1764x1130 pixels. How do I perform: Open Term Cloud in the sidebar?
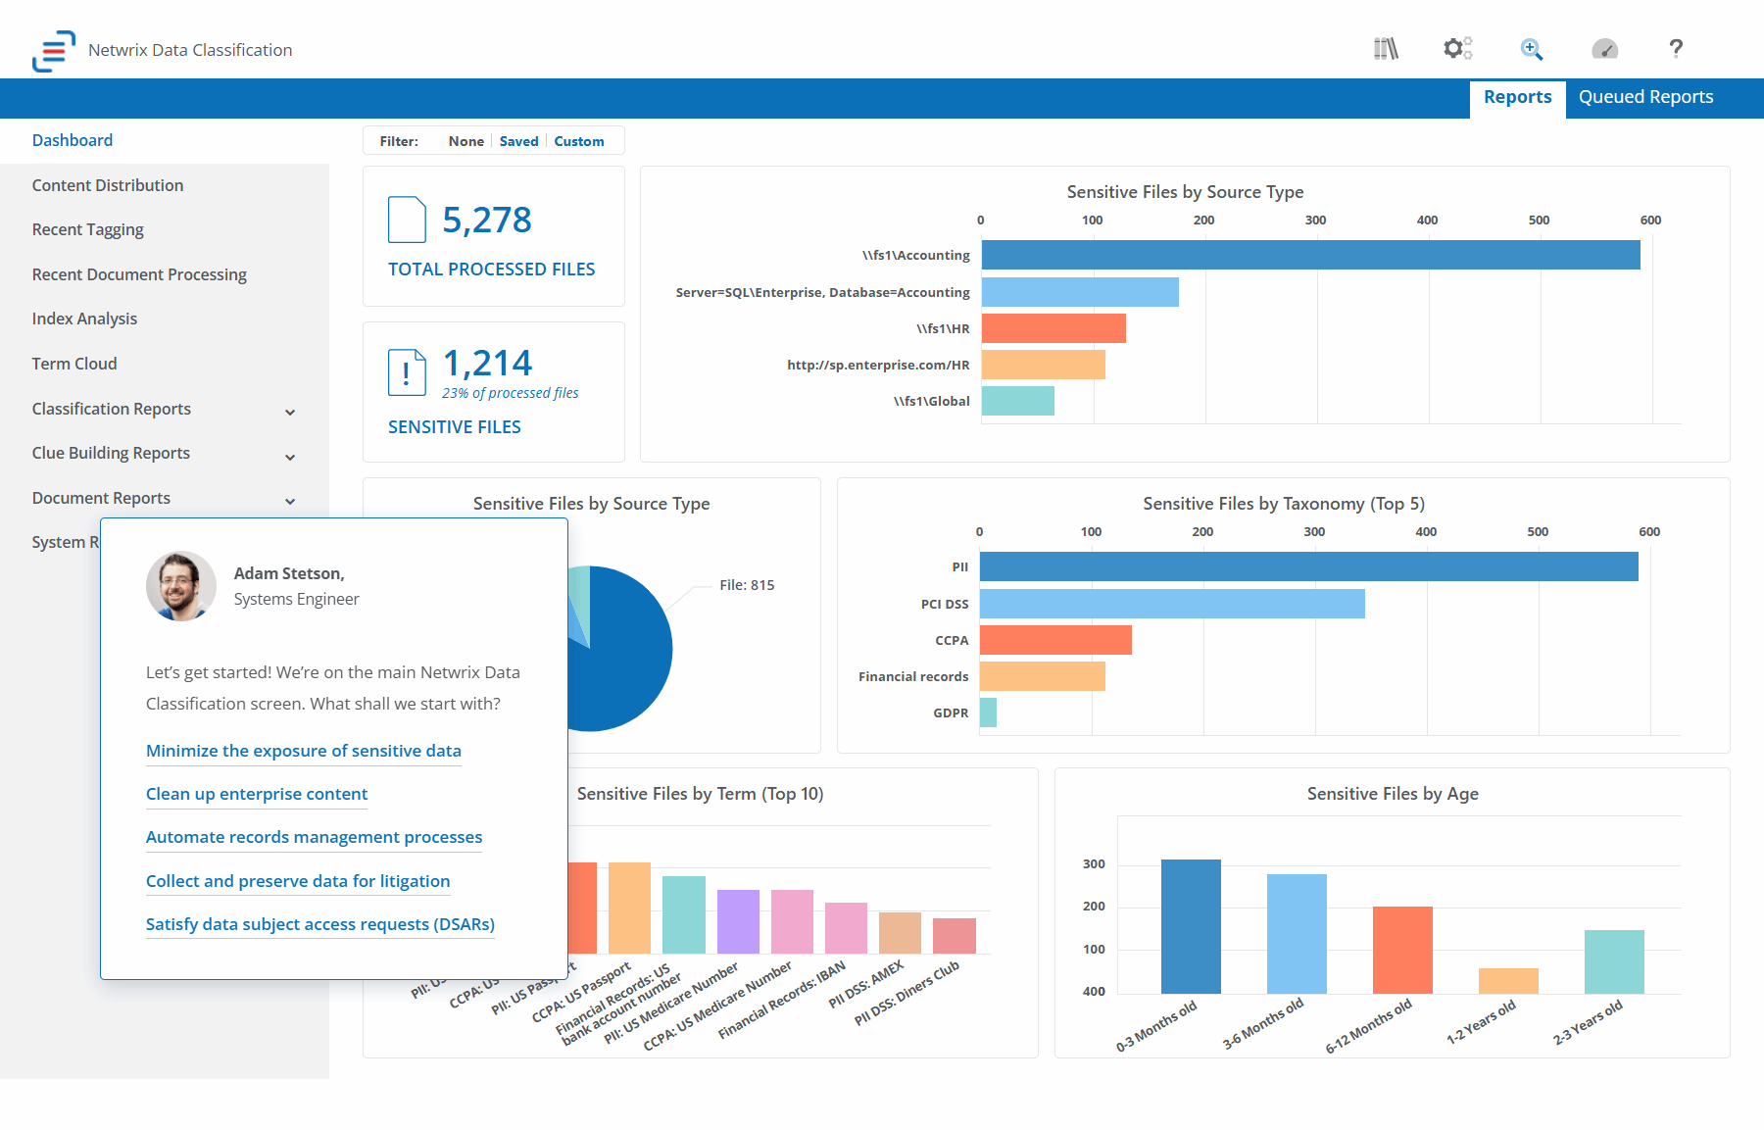pyautogui.click(x=74, y=364)
